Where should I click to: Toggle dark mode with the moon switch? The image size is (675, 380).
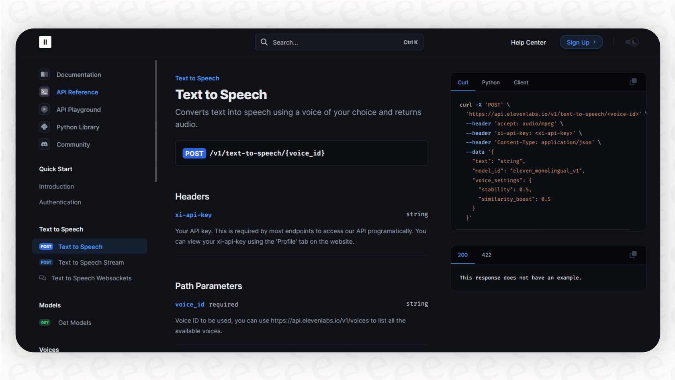click(x=632, y=42)
